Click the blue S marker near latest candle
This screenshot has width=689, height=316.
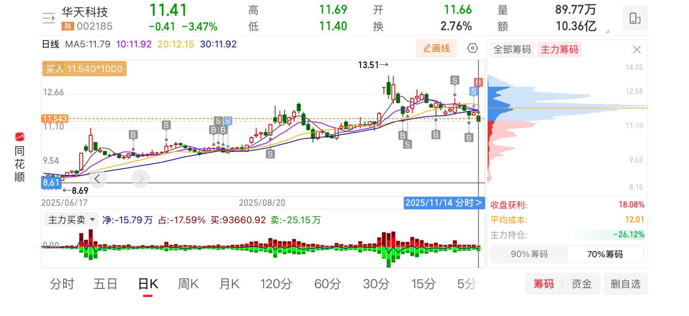click(473, 91)
